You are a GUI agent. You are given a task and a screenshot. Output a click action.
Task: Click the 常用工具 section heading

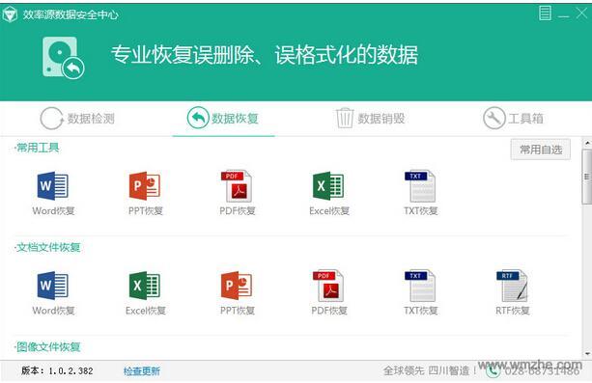(x=37, y=148)
